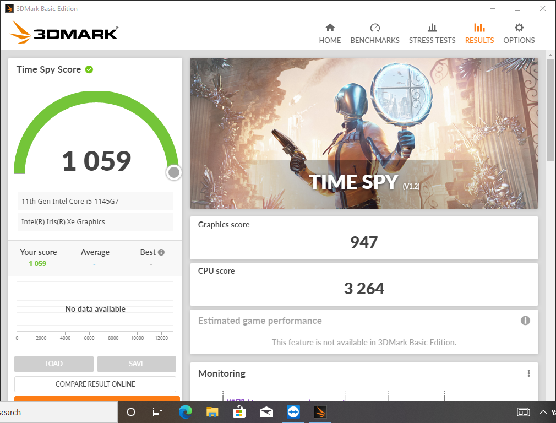This screenshot has width=556, height=423.
Task: Click COMPARE RESULT ONLINE button
Action: [x=95, y=384]
